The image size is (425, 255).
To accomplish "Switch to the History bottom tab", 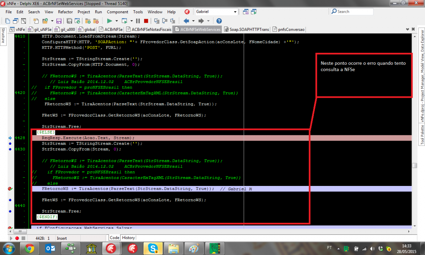I will click(128, 238).
